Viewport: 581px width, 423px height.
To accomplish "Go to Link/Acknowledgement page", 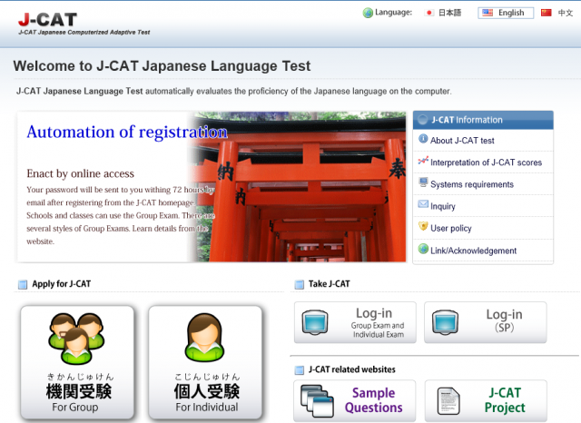I will pyautogui.click(x=473, y=251).
